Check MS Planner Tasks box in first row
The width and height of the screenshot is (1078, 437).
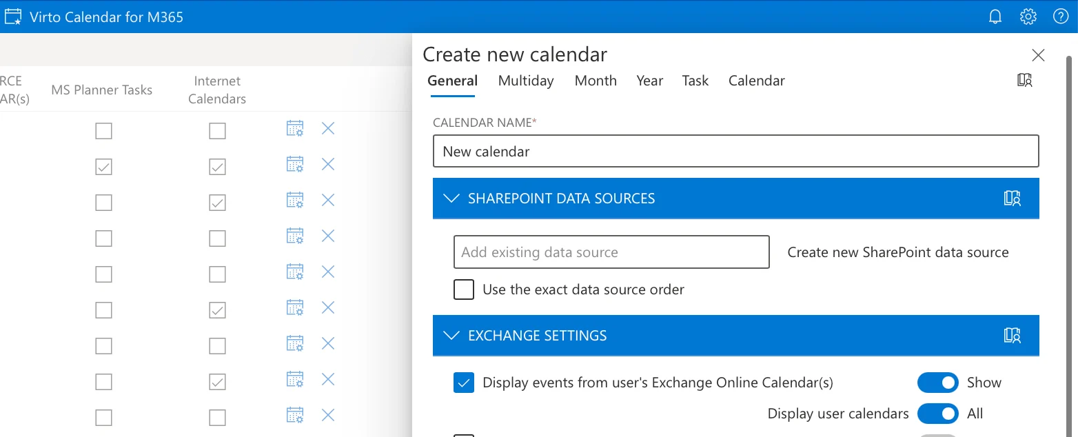[103, 131]
